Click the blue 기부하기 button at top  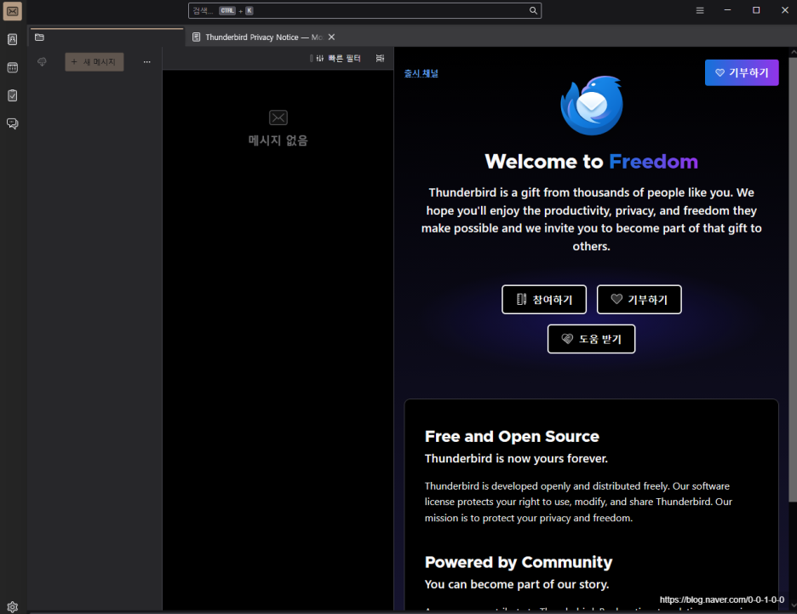coord(742,72)
